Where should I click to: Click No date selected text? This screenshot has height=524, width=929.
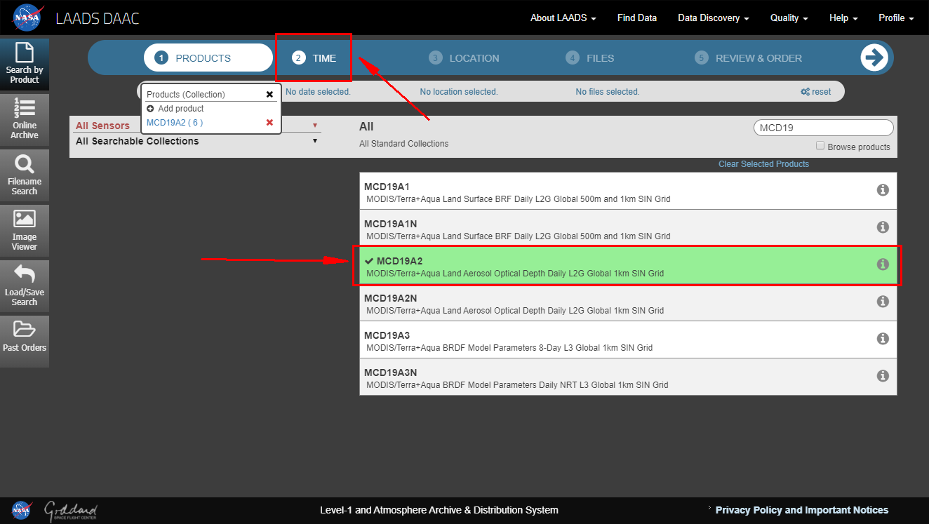[x=319, y=92]
